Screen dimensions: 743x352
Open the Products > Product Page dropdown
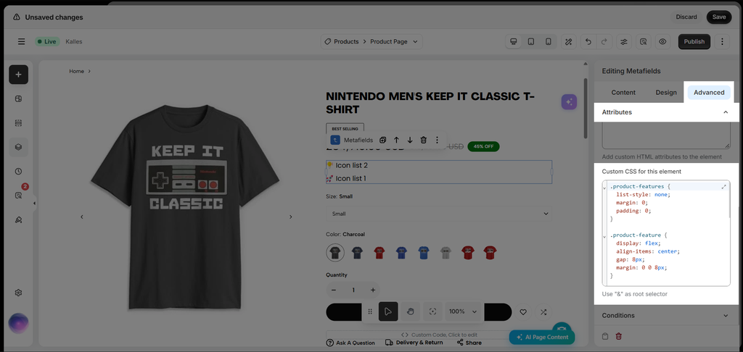[x=371, y=41]
